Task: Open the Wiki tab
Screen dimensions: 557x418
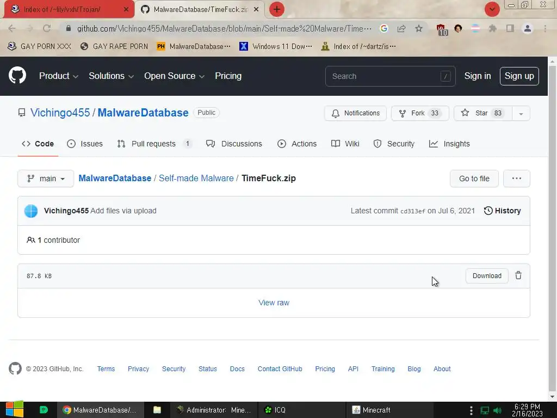Action: pos(345,144)
